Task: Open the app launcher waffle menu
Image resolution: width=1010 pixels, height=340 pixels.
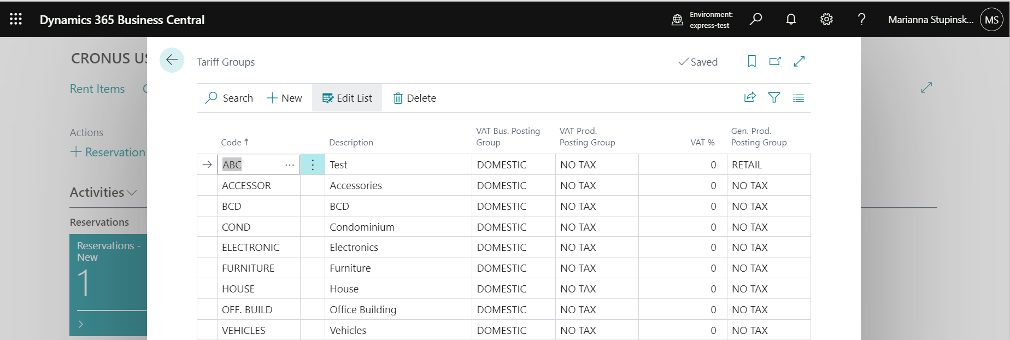Action: (x=16, y=19)
